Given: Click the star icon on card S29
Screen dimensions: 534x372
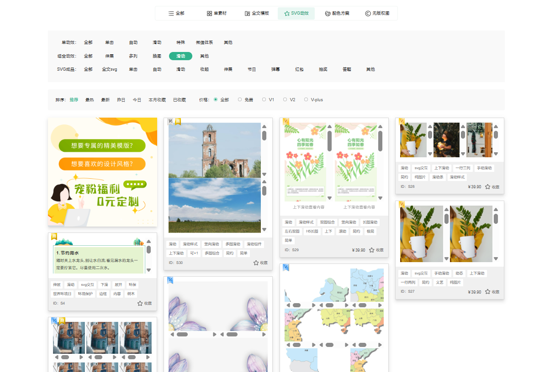Looking at the screenshot, I should (x=372, y=250).
